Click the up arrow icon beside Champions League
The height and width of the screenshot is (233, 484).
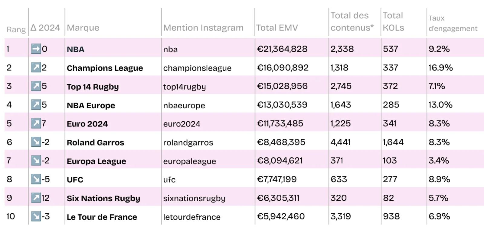pyautogui.click(x=36, y=68)
